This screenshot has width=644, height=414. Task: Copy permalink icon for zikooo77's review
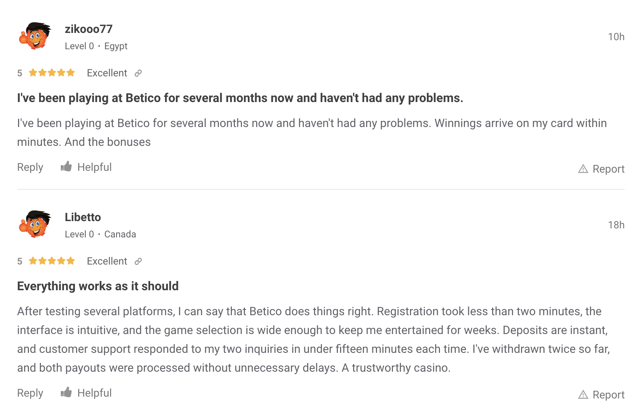tap(138, 73)
